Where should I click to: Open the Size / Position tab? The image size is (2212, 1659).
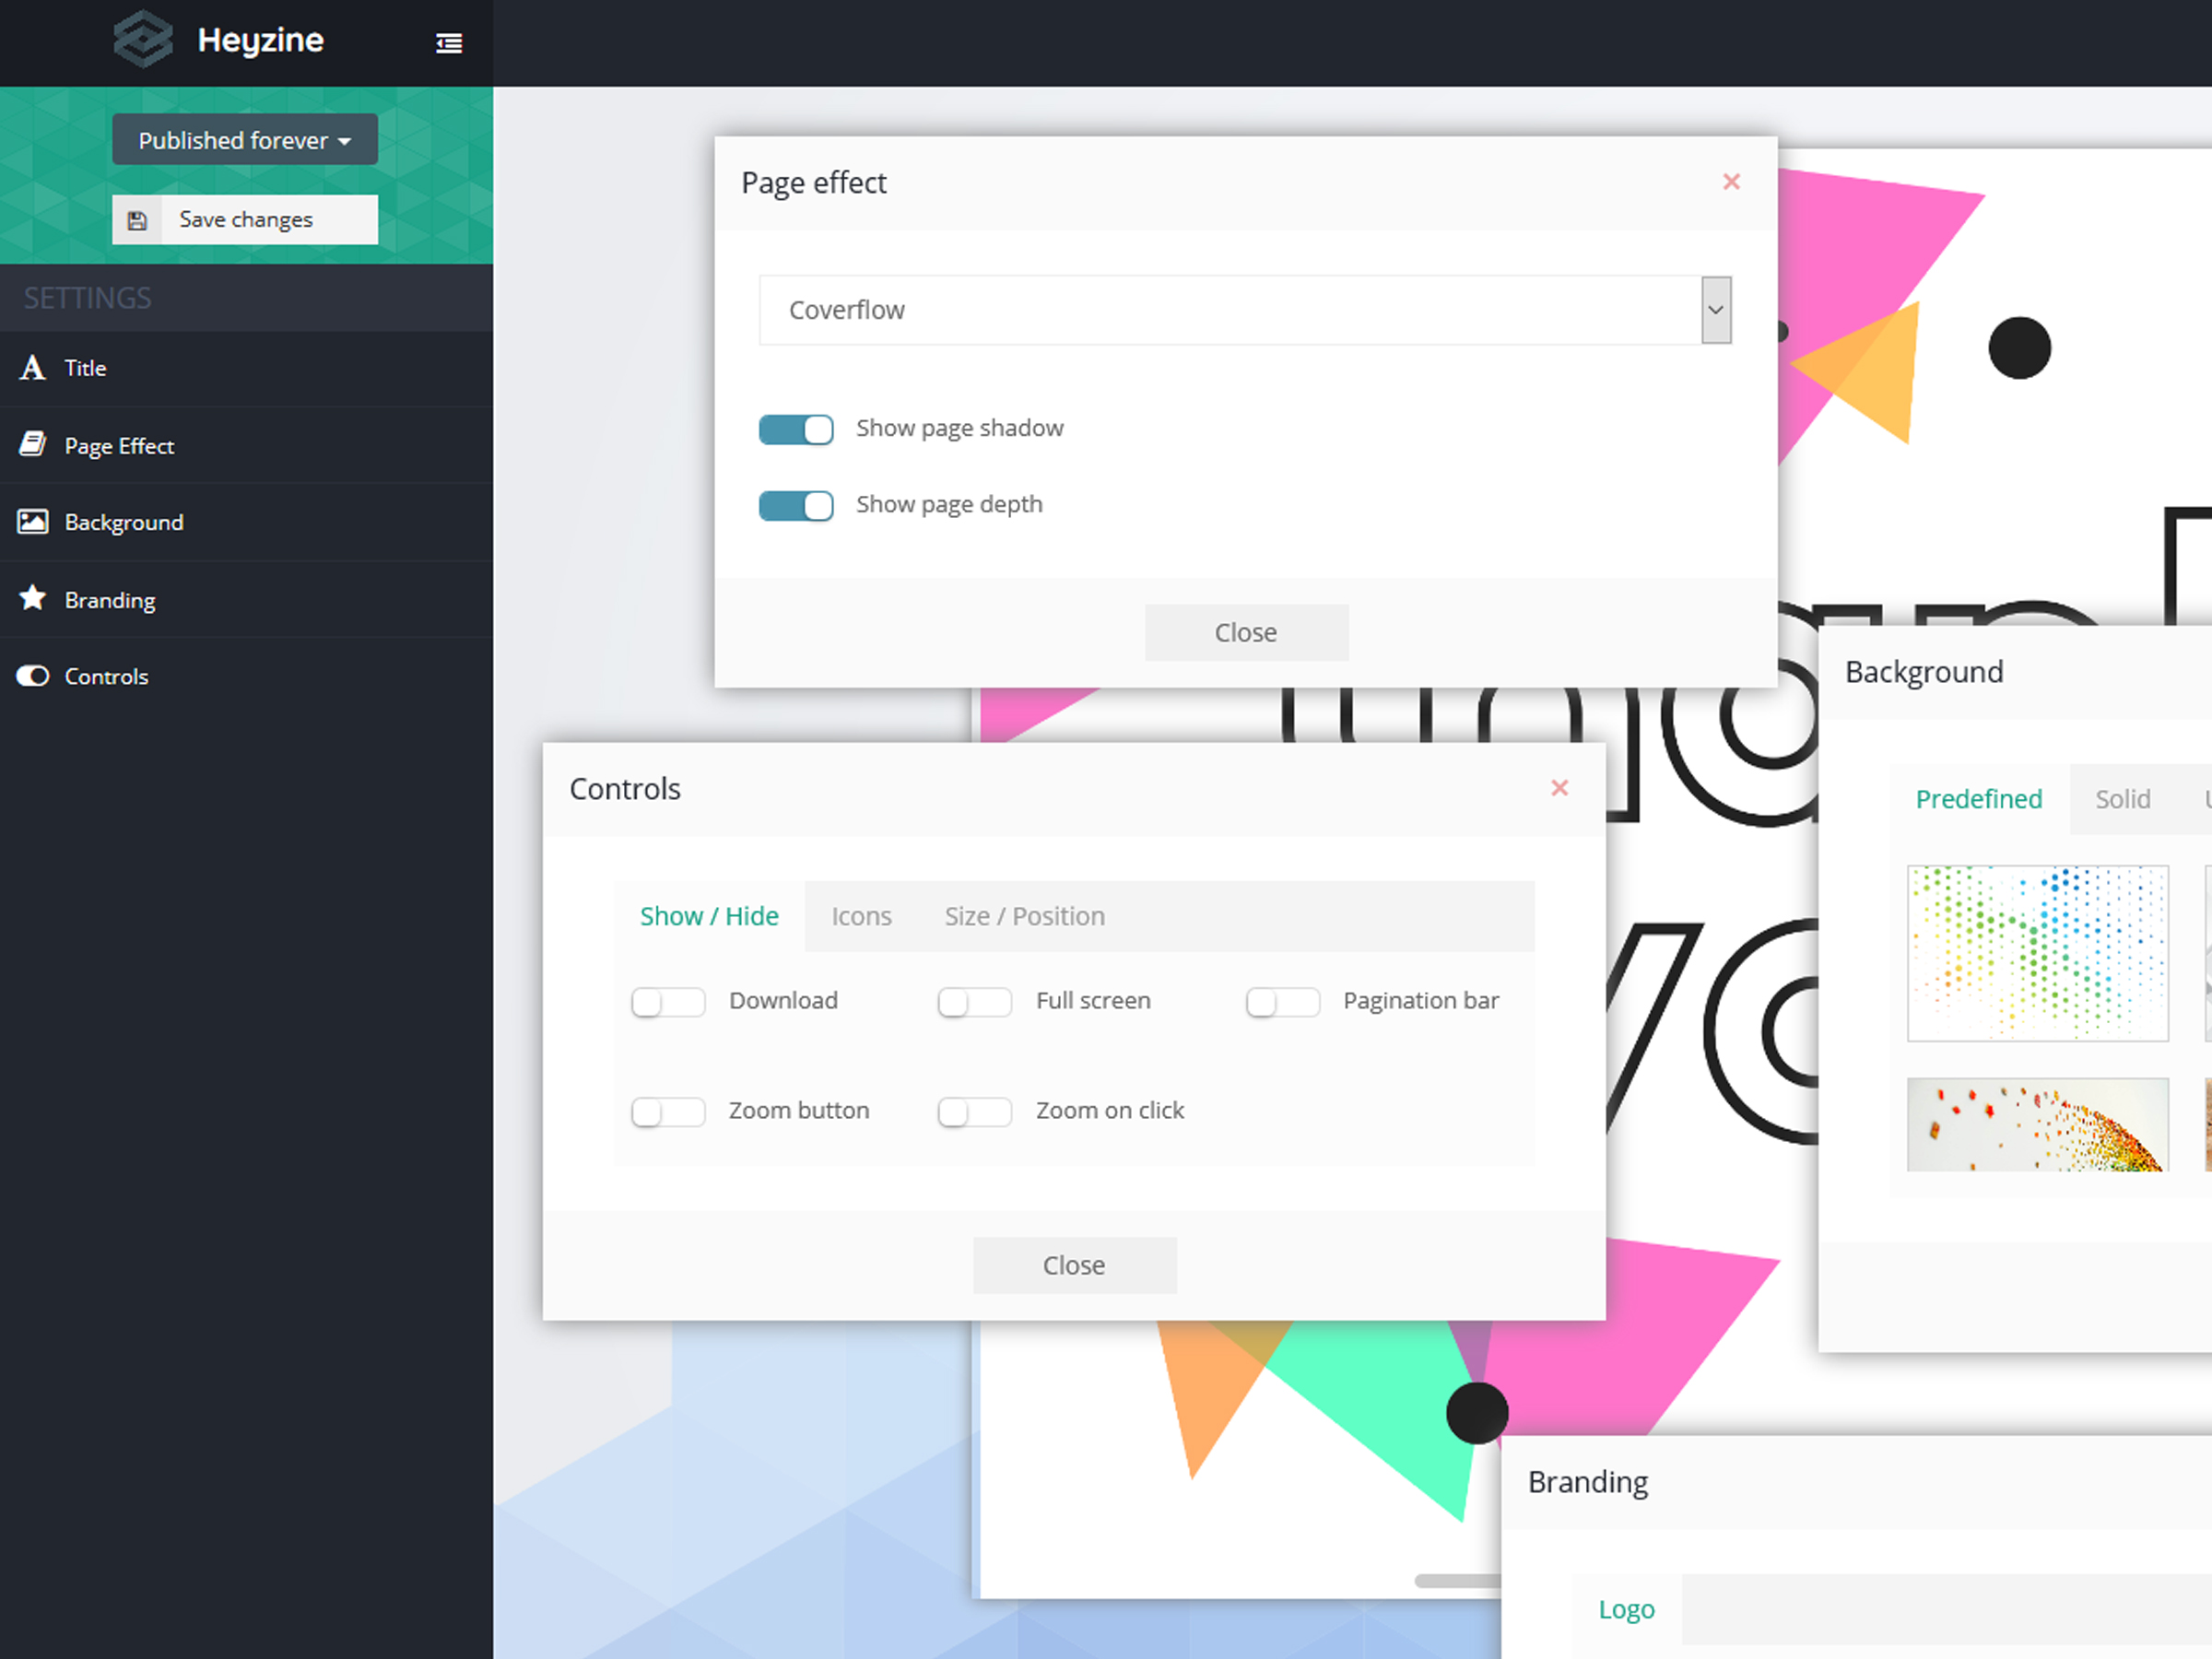tap(1024, 916)
